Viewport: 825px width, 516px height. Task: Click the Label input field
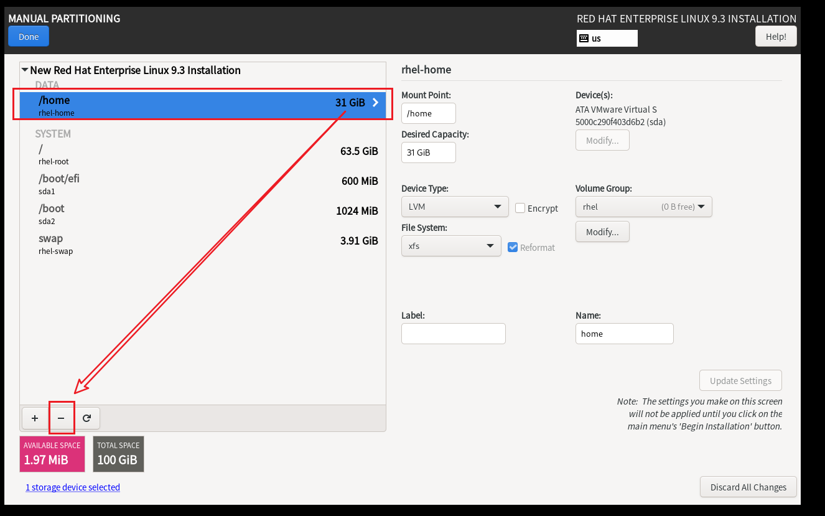[454, 334]
